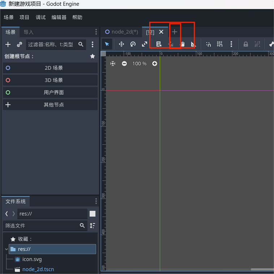Collapse the res:// folder tree arrow

pos(6,249)
